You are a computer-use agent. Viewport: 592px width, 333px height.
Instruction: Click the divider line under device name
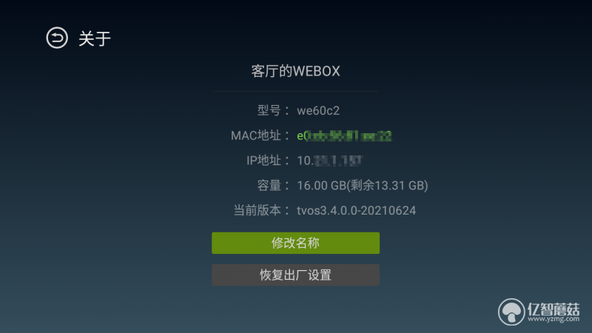click(x=295, y=91)
